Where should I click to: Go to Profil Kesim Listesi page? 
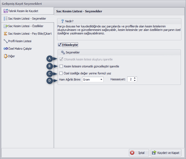tap(28, 41)
